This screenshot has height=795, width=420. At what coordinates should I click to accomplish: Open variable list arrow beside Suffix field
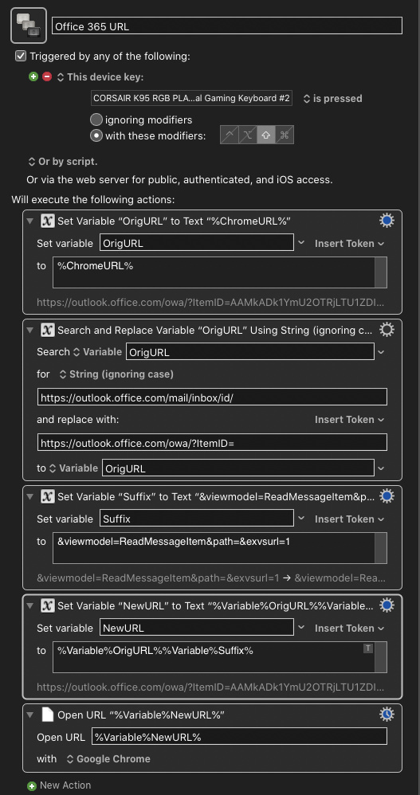301,519
